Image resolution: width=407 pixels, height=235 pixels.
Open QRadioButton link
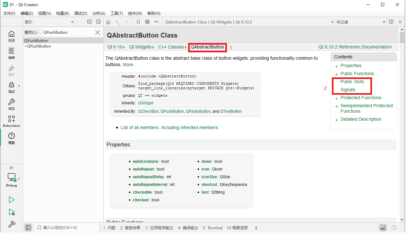[198, 111]
